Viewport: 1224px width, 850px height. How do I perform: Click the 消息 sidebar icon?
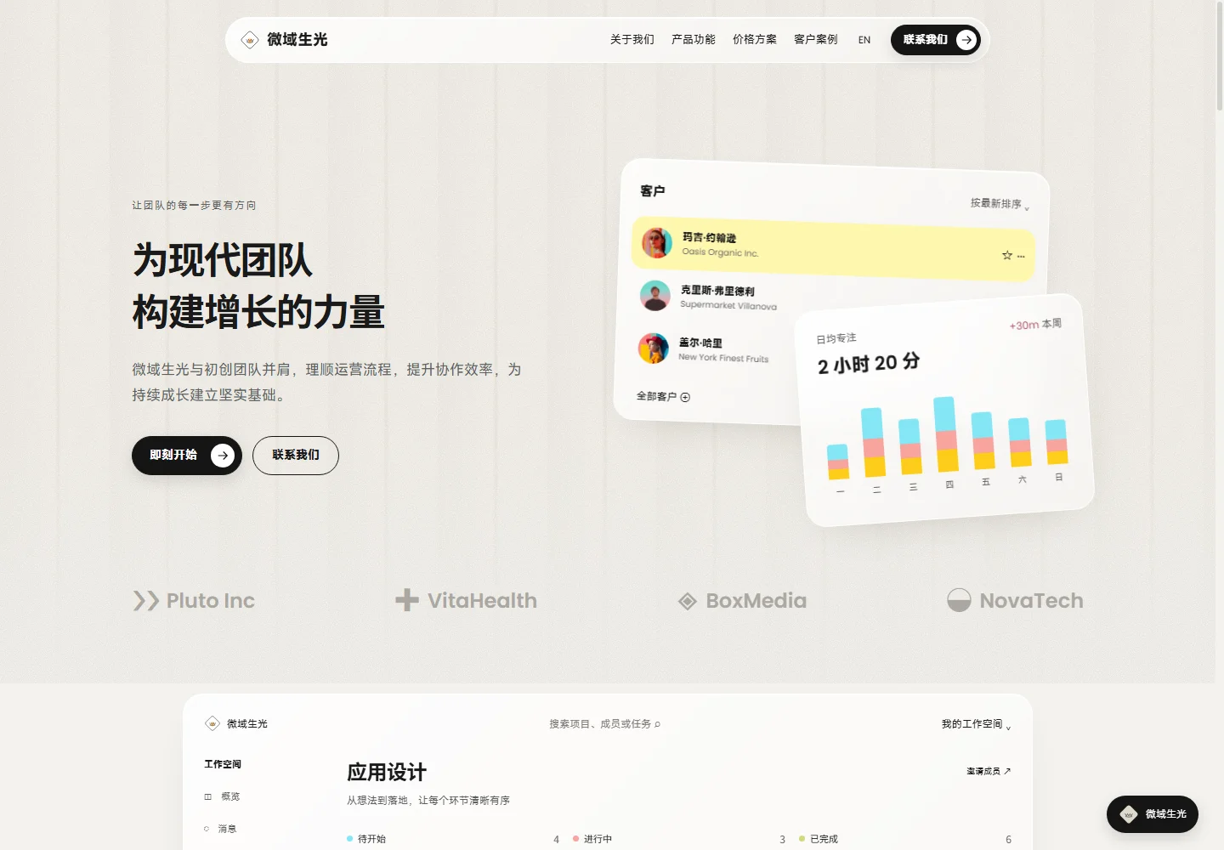pos(207,829)
